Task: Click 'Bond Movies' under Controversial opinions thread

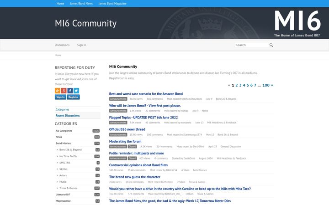Action: (x=200, y=170)
